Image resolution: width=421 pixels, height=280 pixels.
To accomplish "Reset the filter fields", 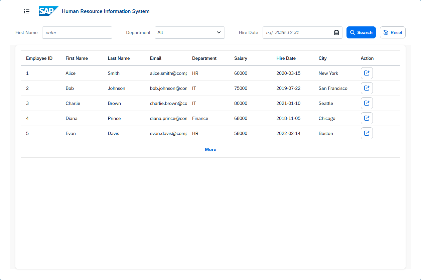I will tap(393, 32).
